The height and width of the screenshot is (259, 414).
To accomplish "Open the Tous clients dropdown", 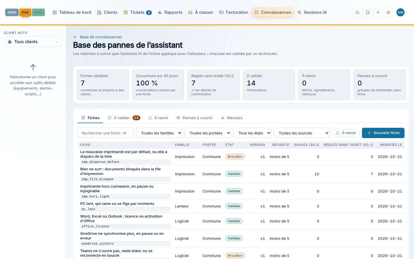I will tap(33, 42).
